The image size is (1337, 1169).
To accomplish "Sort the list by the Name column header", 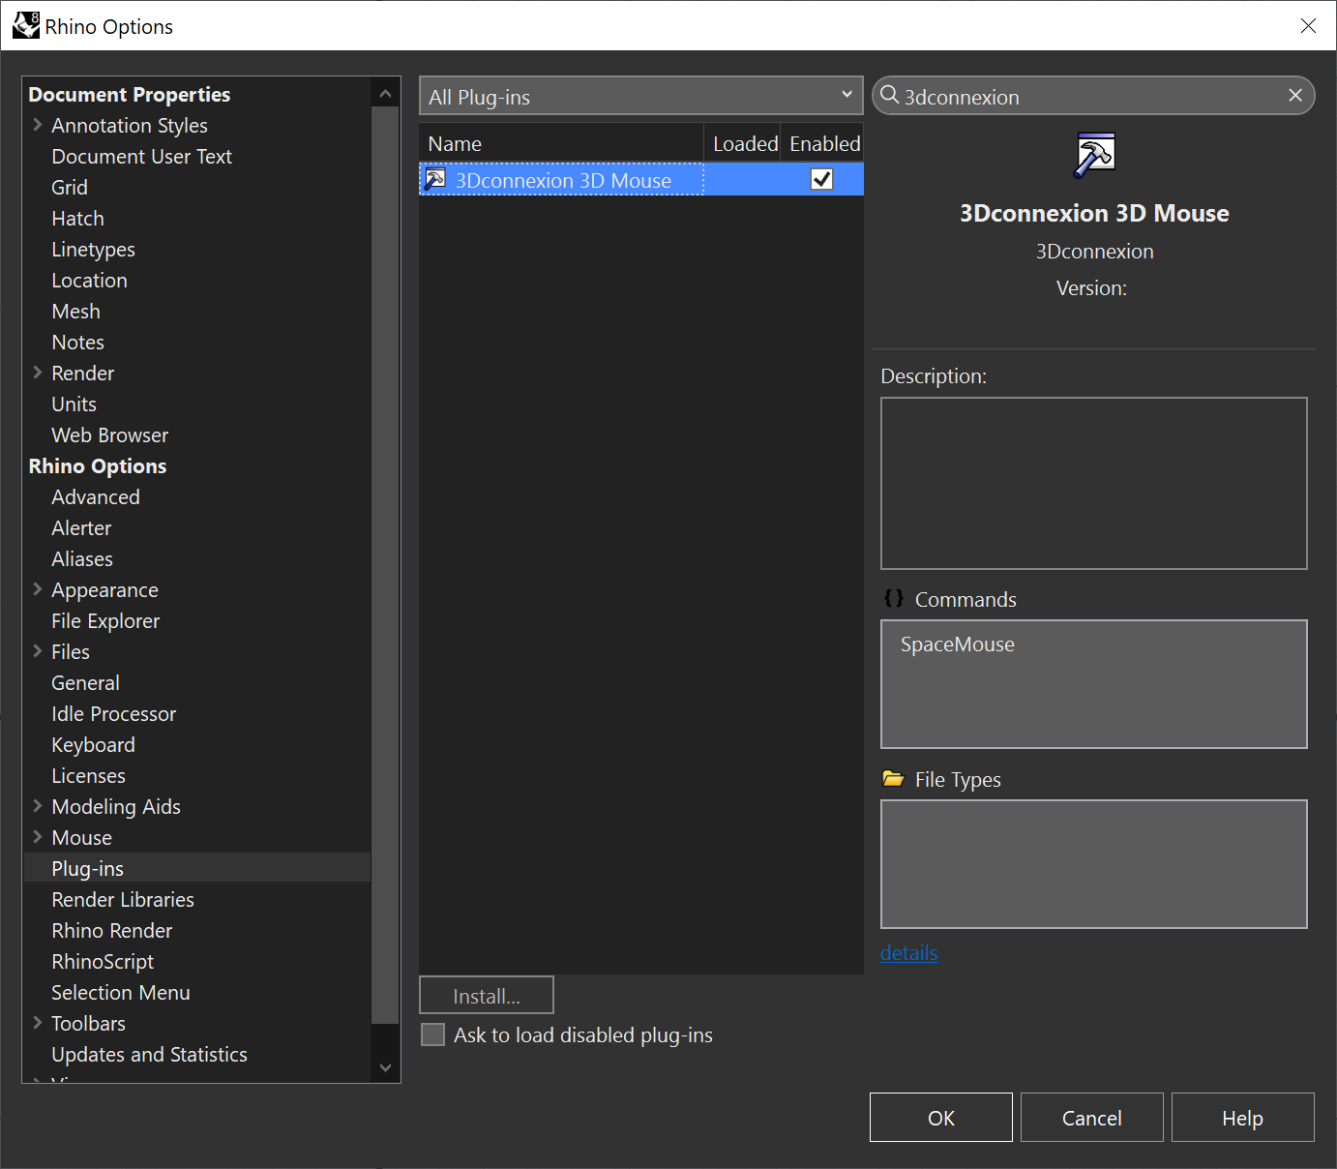I will pos(561,143).
